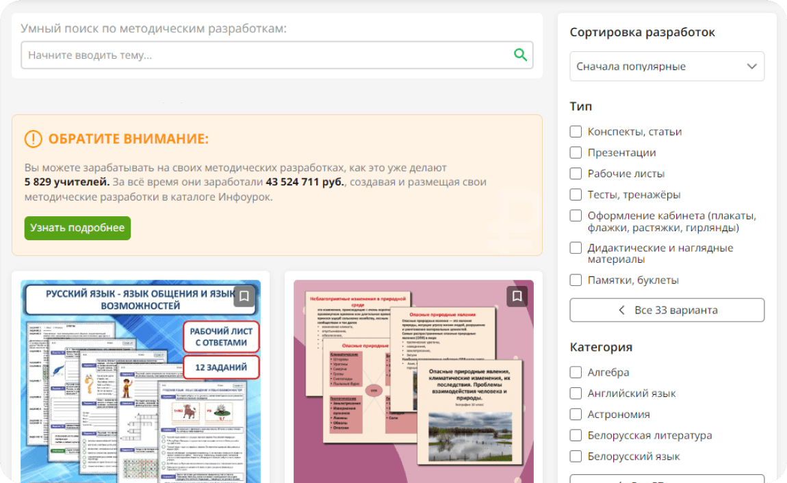Select the "Тесты, тренажёры" filter checkbox
Image resolution: width=787 pixels, height=483 pixels.
[576, 194]
